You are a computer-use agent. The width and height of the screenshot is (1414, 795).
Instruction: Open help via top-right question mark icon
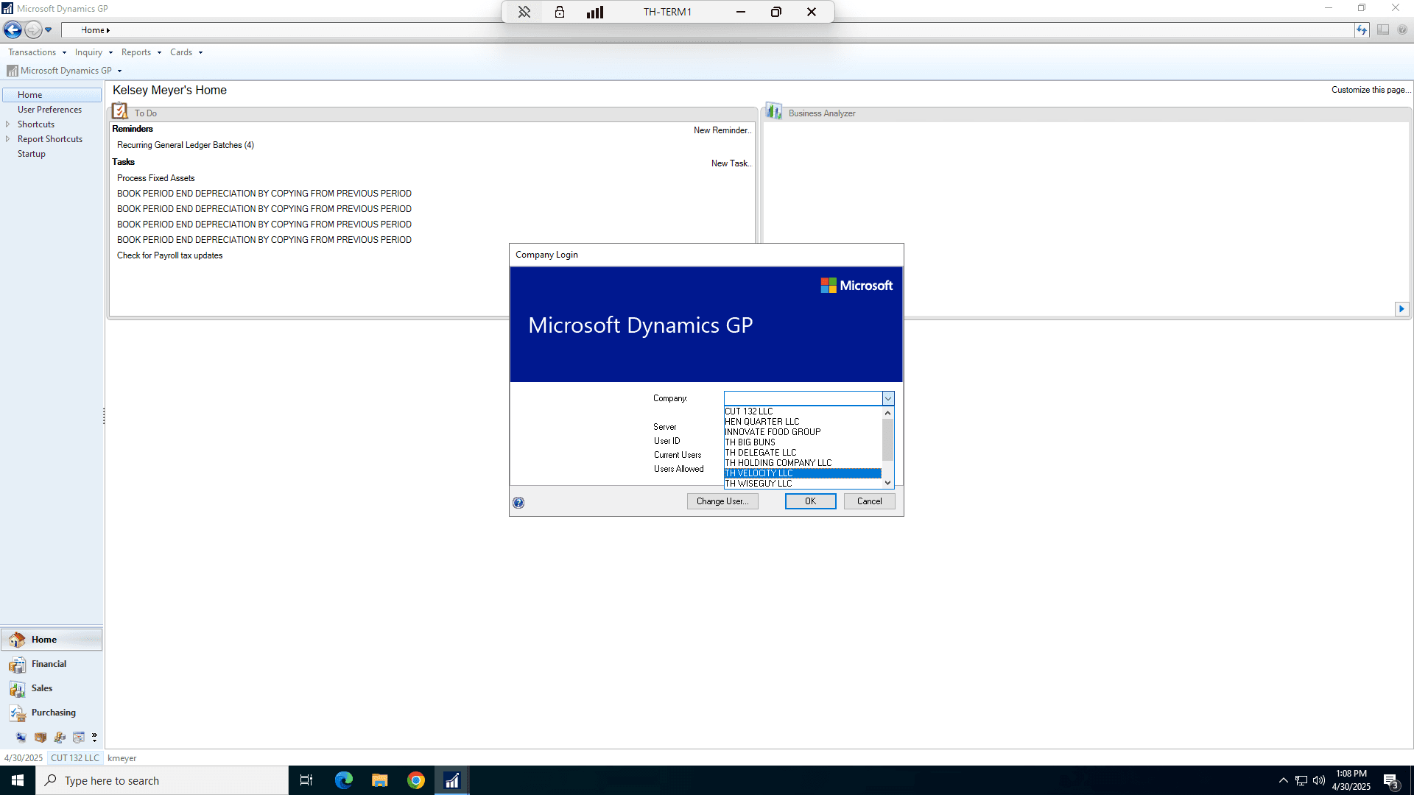click(1402, 30)
